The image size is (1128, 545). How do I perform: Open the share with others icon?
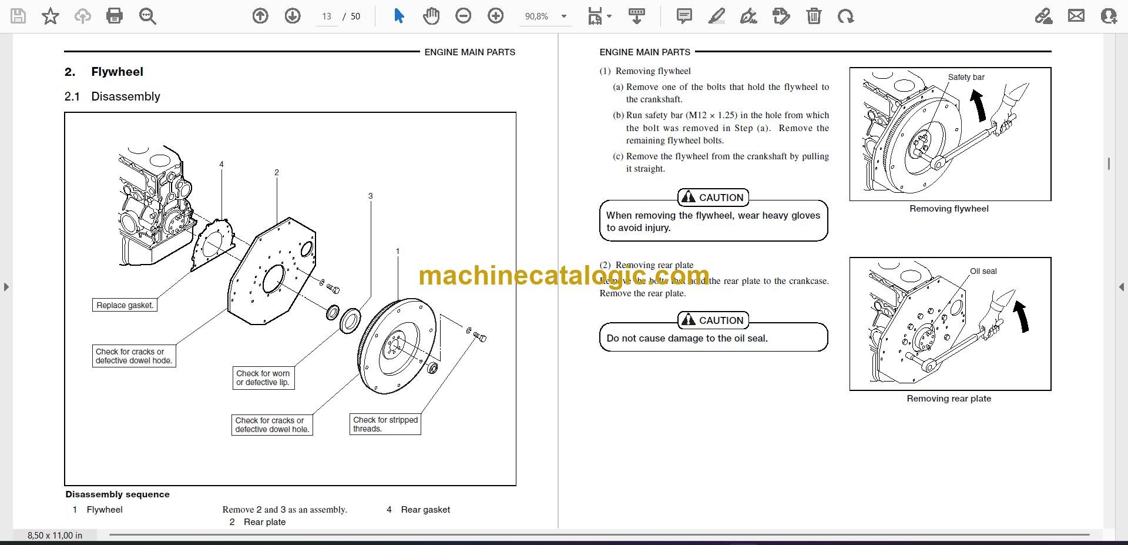(1109, 16)
